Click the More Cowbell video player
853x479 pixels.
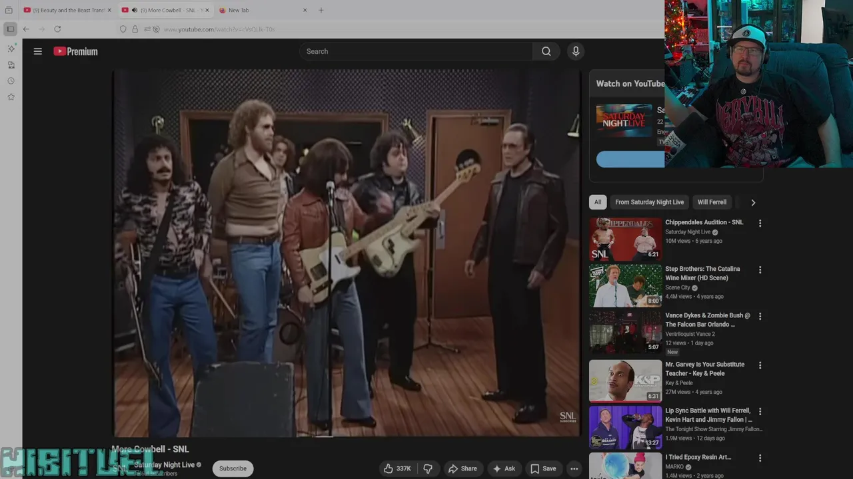[x=347, y=253]
